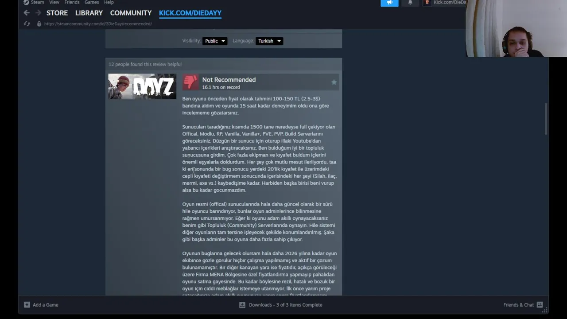567x319 pixels.
Task: Open the View menu
Action: pyautogui.click(x=54, y=2)
